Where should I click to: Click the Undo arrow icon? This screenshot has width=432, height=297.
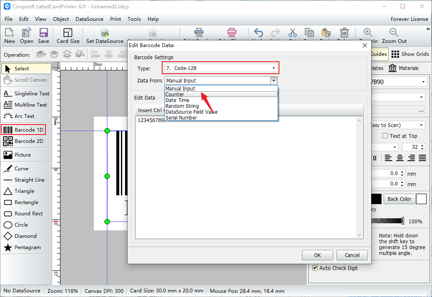tap(259, 33)
